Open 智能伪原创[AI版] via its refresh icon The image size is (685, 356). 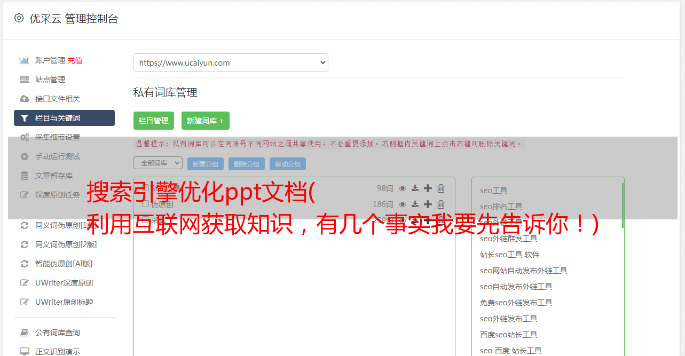point(25,264)
